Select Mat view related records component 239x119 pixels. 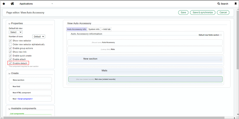point(145,79)
